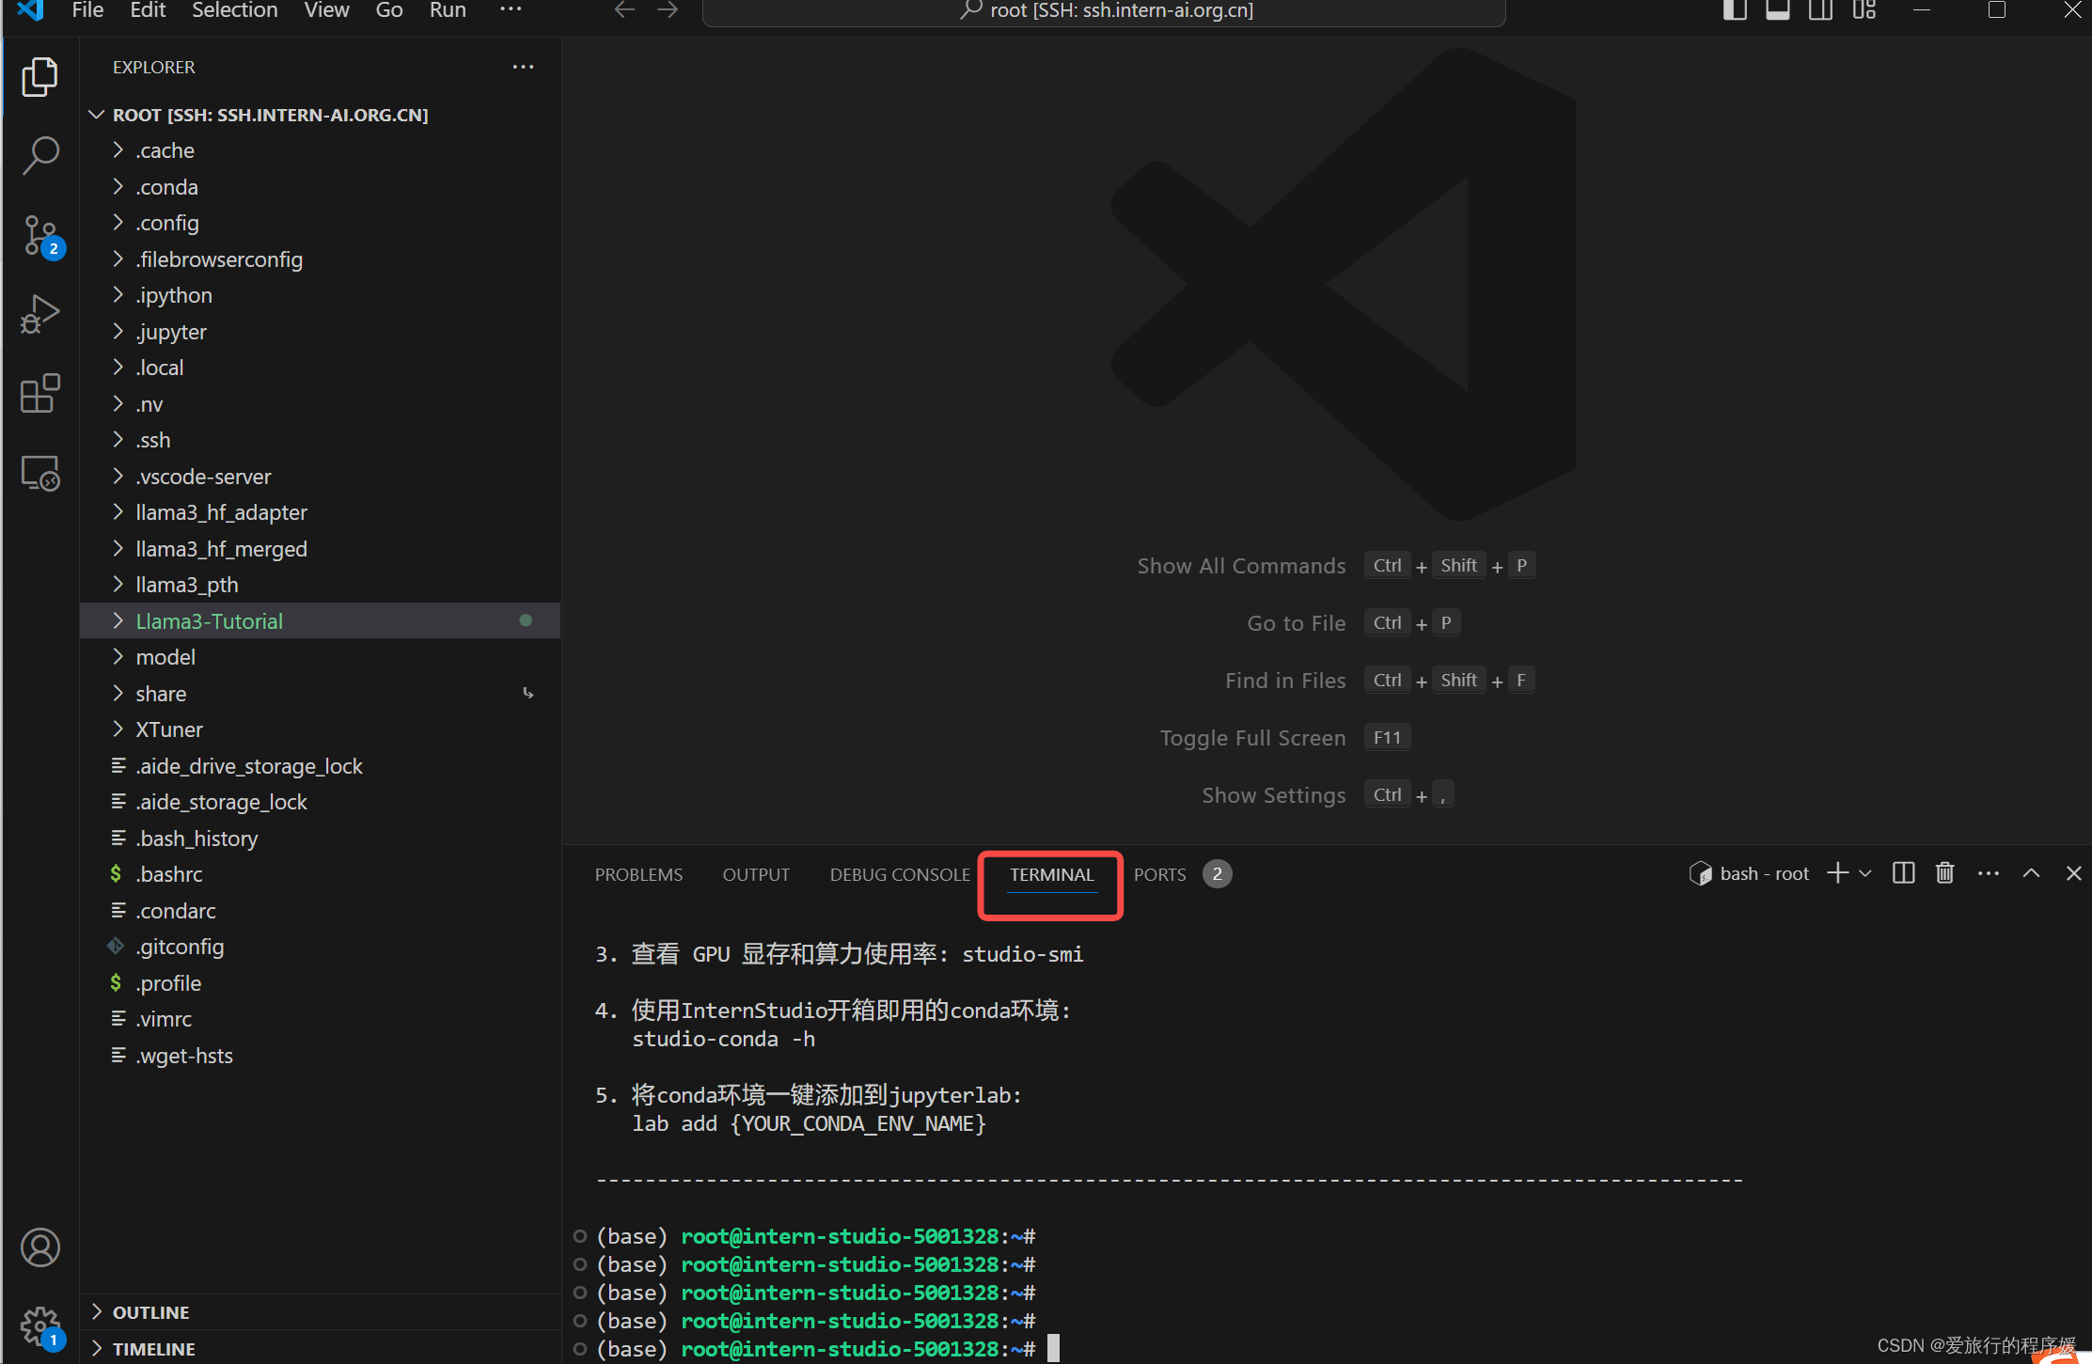Toggle bottom panel layout icon
This screenshot has width=2092, height=1364.
tap(1777, 10)
